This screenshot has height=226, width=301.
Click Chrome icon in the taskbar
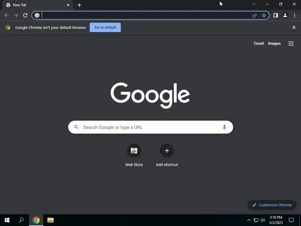click(36, 220)
